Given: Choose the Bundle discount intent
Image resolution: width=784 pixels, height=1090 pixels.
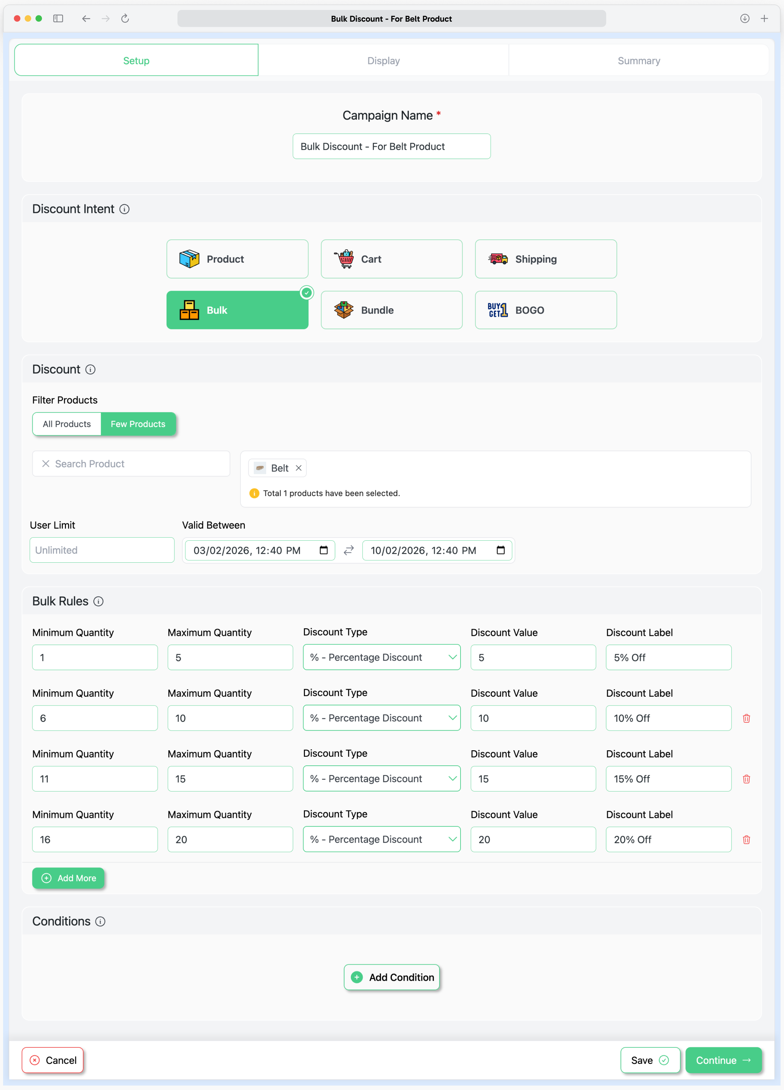Looking at the screenshot, I should click(391, 310).
